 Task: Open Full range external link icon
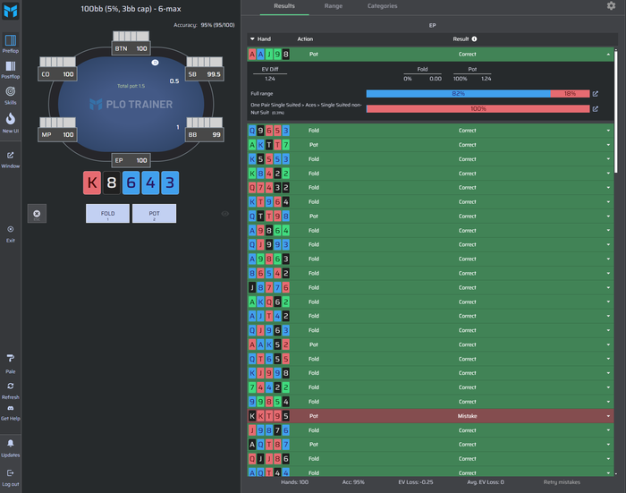[x=596, y=93]
